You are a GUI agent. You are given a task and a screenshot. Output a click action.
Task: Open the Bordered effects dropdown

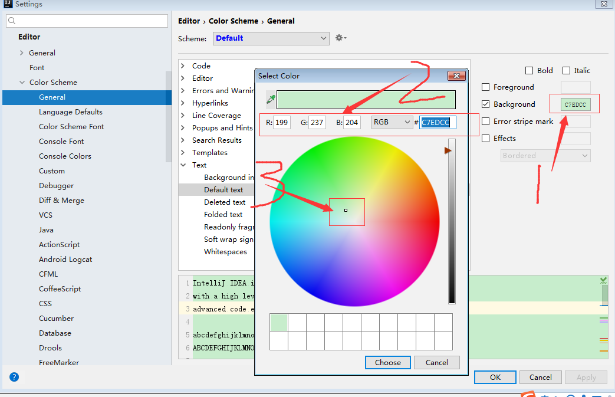point(545,156)
